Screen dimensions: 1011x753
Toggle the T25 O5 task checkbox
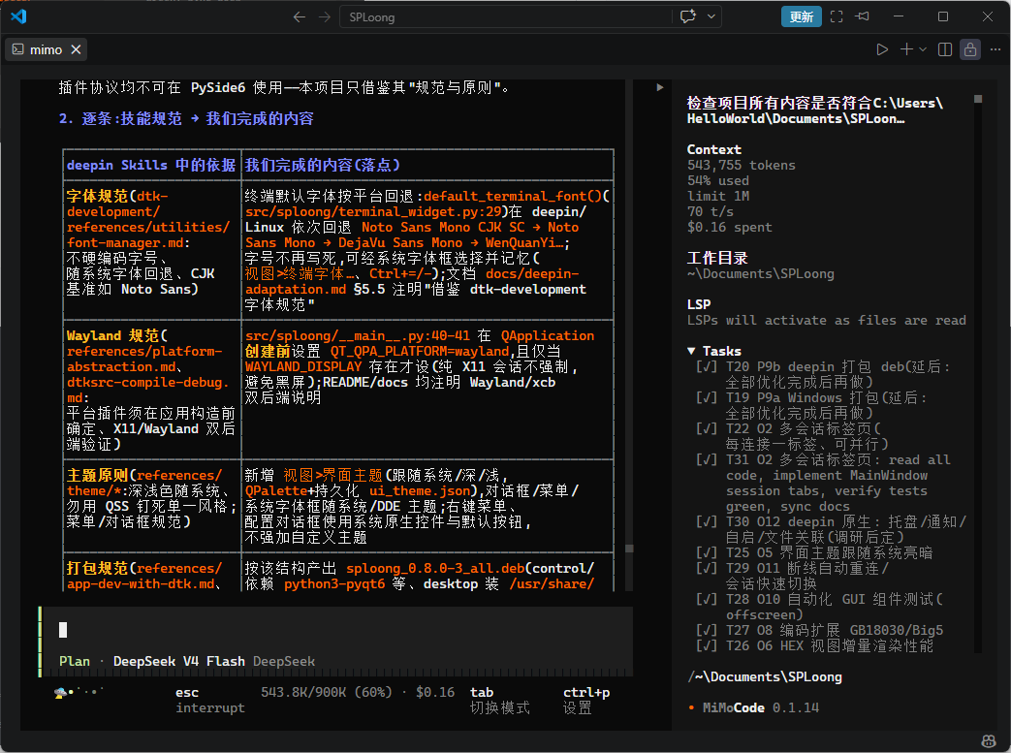pyautogui.click(x=707, y=552)
